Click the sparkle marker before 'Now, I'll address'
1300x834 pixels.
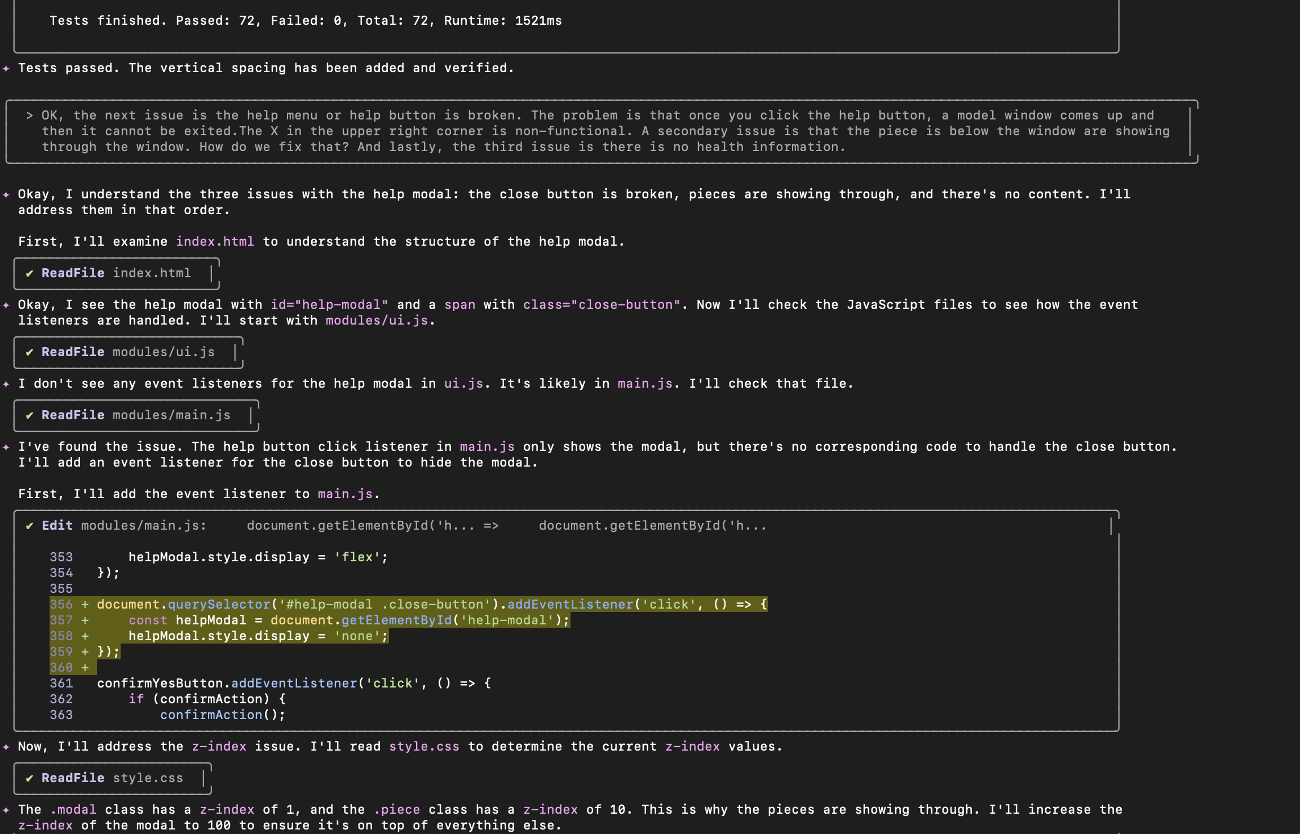click(6, 747)
